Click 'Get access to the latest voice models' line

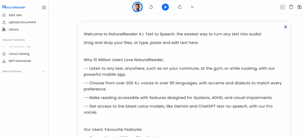(178, 109)
